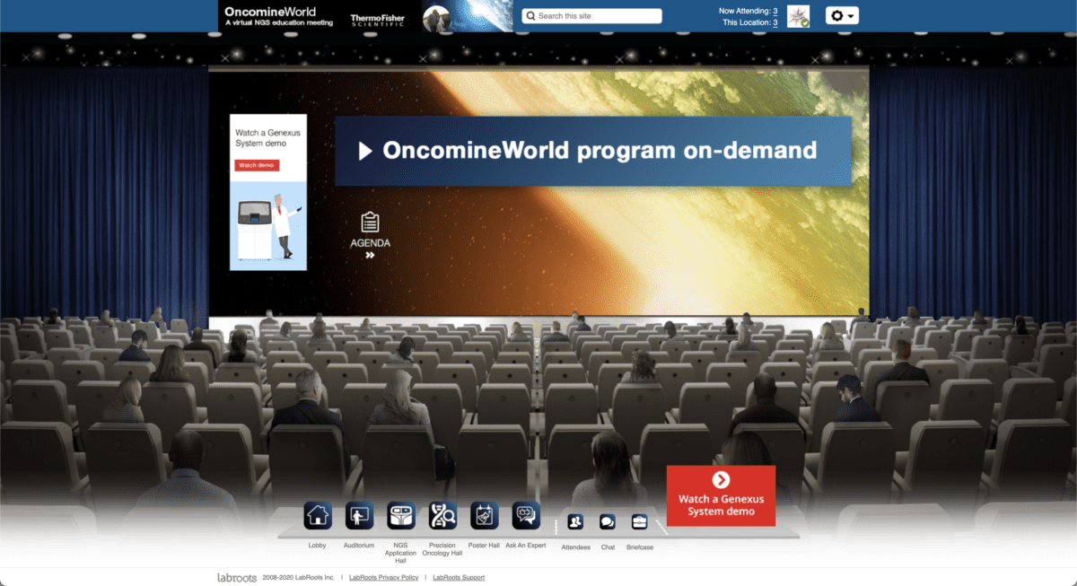The image size is (1077, 586).
Task: Expand the OncomineWorld program on-demand banner
Action: (x=594, y=150)
